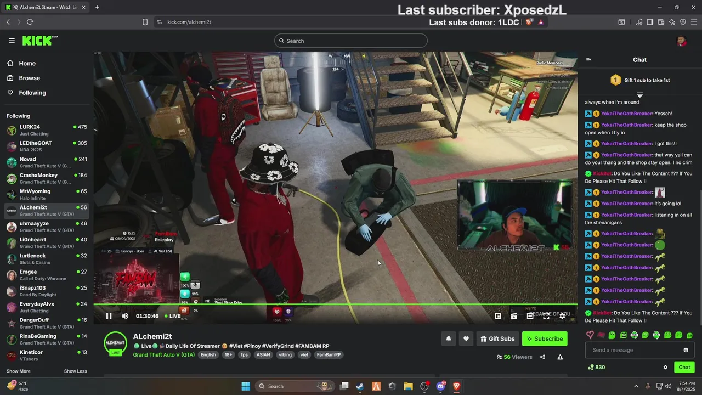Open the emoji picker in chat box
Screen dimensions: 702x395
686,350
